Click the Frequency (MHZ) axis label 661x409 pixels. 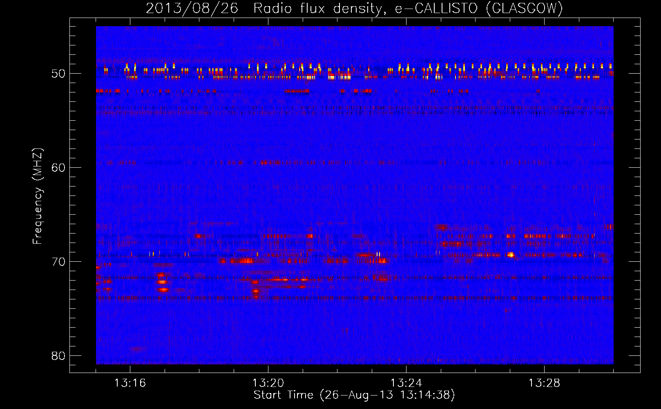pos(38,196)
